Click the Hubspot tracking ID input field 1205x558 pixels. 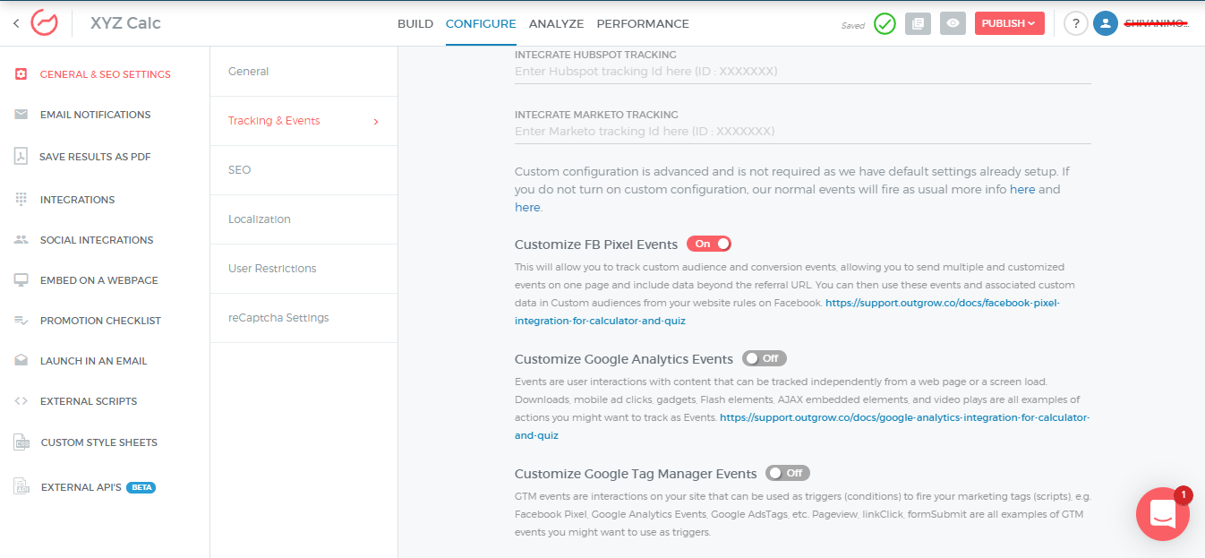pyautogui.click(x=802, y=71)
